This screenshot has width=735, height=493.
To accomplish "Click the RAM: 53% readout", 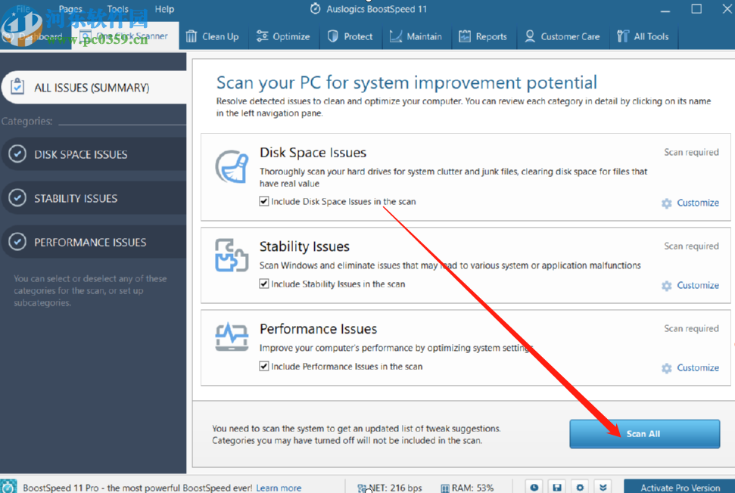I will click(472, 488).
